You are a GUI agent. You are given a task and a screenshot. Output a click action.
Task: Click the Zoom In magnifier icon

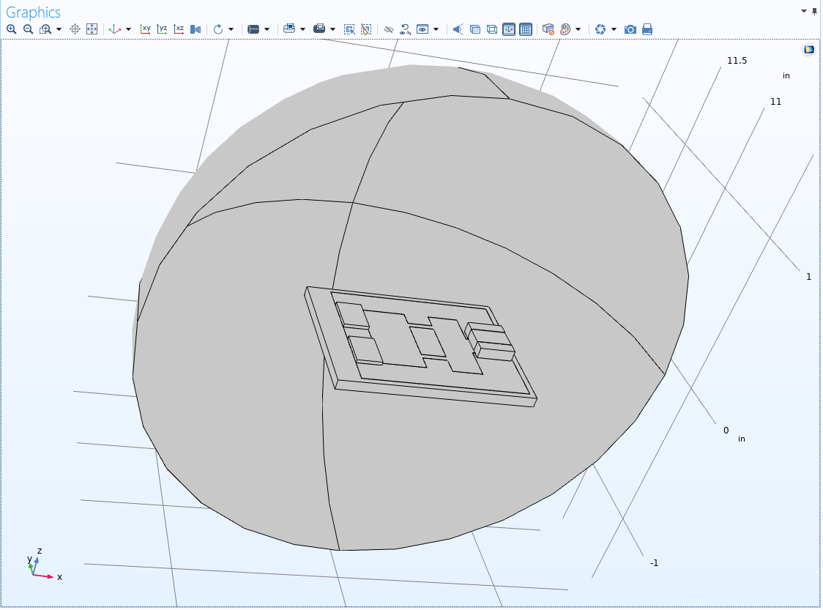pyautogui.click(x=11, y=29)
